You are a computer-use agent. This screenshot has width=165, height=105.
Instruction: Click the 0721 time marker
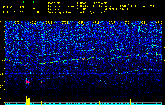click(x=18, y=23)
